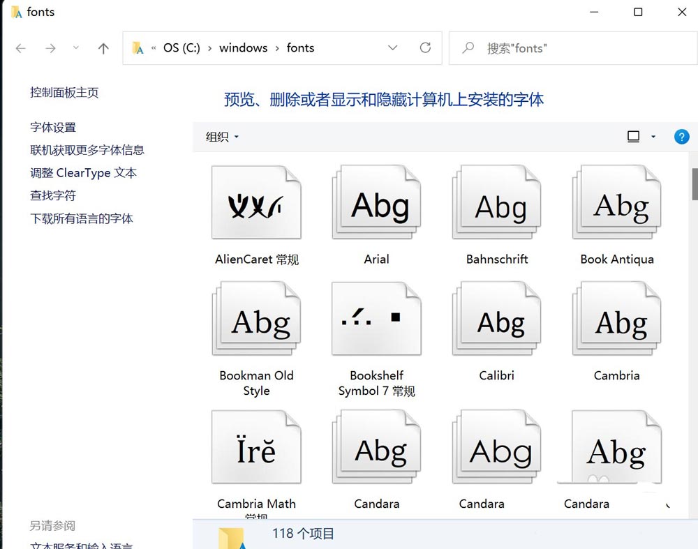
Task: Click the blue help question mark icon
Action: pyautogui.click(x=681, y=137)
